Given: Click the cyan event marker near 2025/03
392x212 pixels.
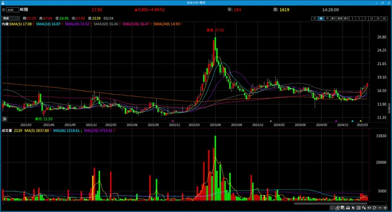Looking at the screenshot, I should tap(352, 121).
